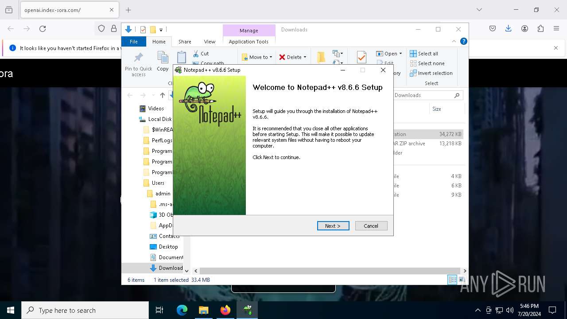567x319 pixels.
Task: Click the Copy ribbon icon
Action: click(x=163, y=62)
